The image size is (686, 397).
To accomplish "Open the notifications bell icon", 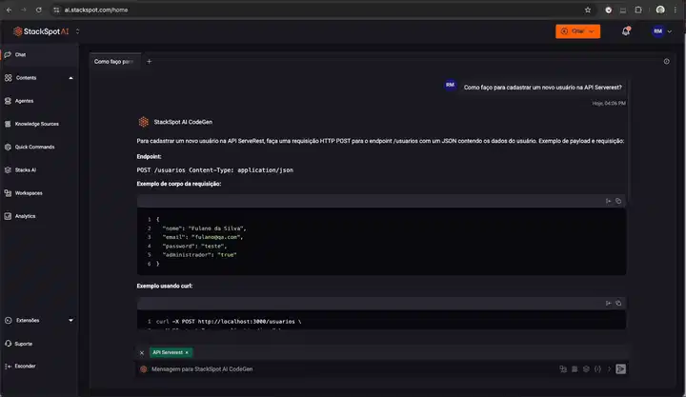I will [626, 31].
